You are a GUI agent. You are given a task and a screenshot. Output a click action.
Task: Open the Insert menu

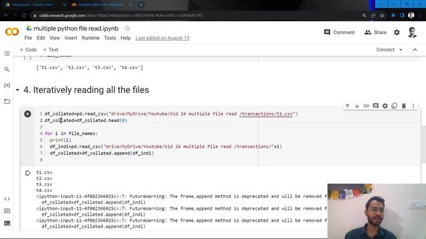tap(71, 38)
